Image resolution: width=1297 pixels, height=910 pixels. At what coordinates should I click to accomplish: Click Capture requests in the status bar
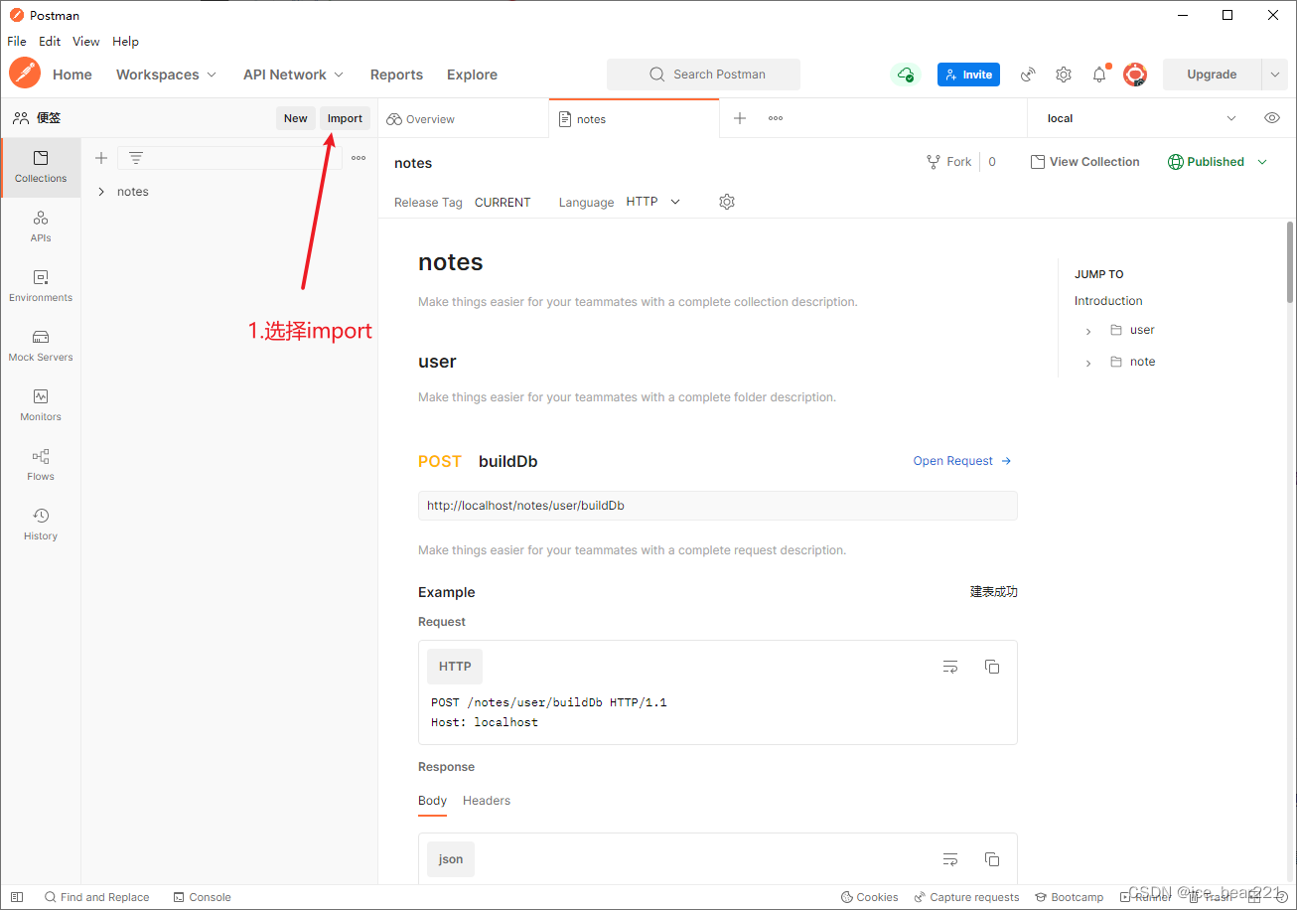[966, 897]
